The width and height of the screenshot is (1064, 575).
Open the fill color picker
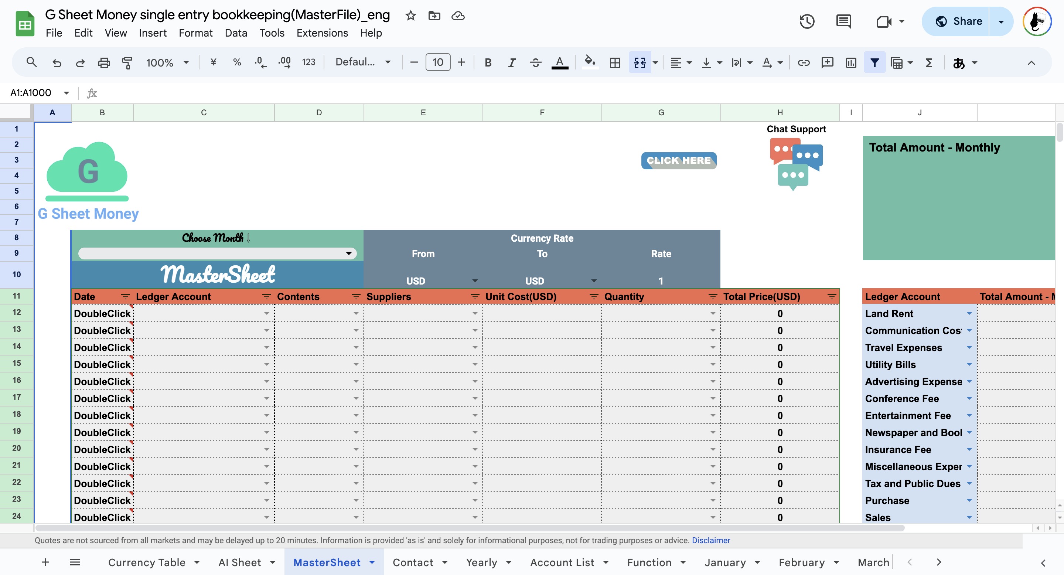(589, 62)
